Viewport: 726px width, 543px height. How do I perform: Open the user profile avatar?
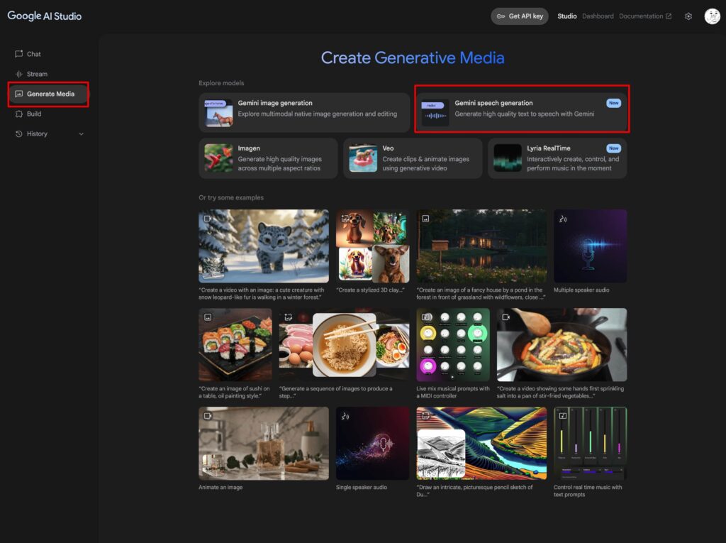(x=712, y=16)
